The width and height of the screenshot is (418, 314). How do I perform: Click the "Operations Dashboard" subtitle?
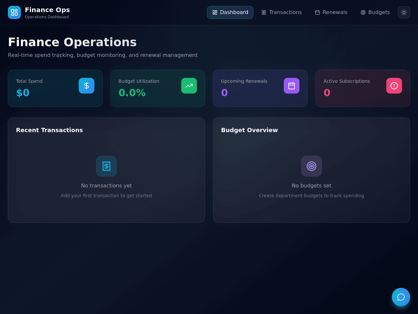[47, 17]
